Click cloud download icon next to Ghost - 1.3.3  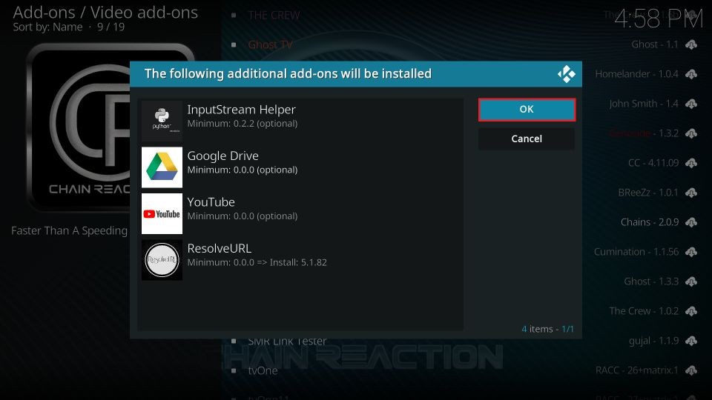[691, 281]
